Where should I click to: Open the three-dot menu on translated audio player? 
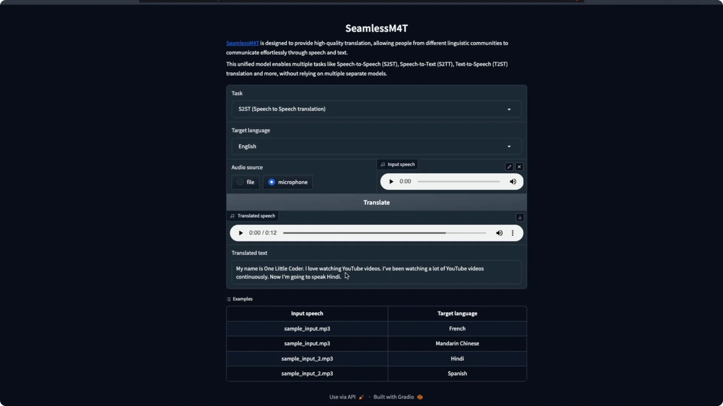pyautogui.click(x=512, y=233)
